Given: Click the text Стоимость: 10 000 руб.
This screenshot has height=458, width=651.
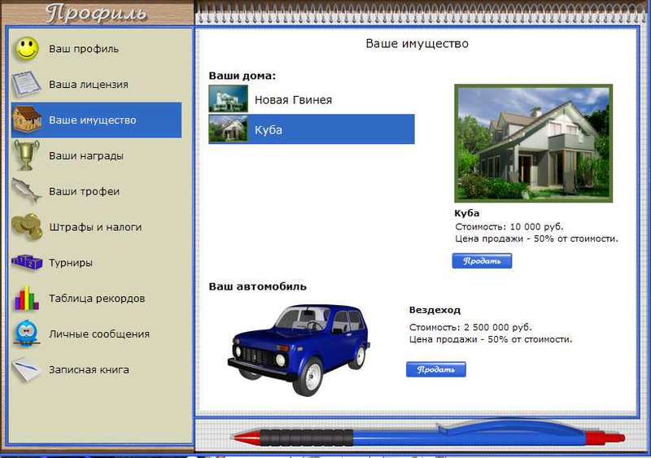Looking at the screenshot, I should [509, 227].
